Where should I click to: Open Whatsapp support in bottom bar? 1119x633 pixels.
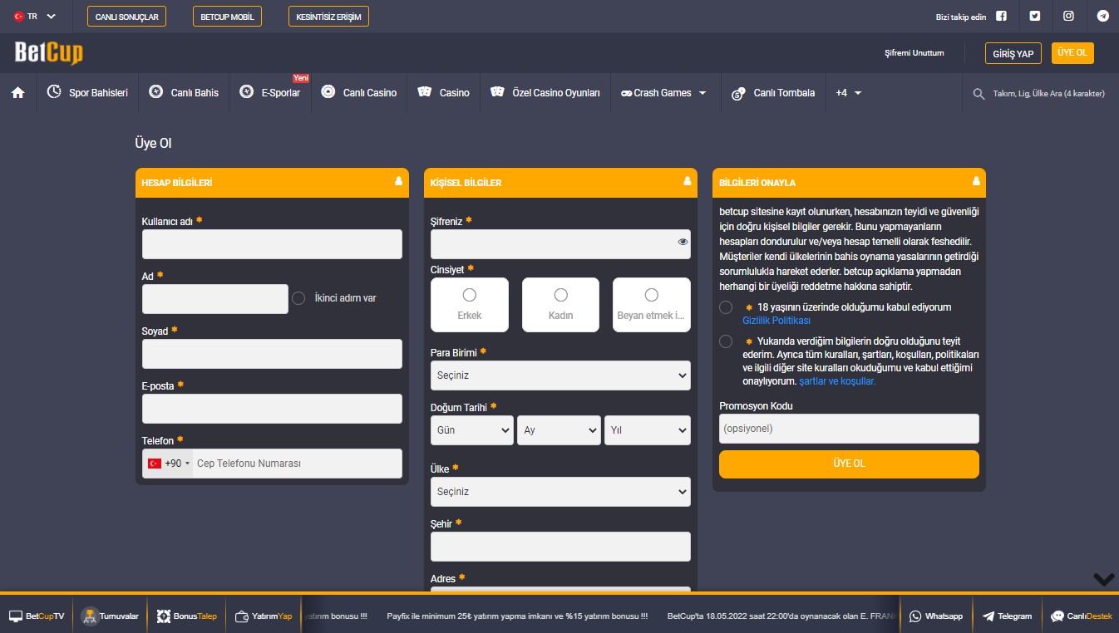[x=936, y=616]
